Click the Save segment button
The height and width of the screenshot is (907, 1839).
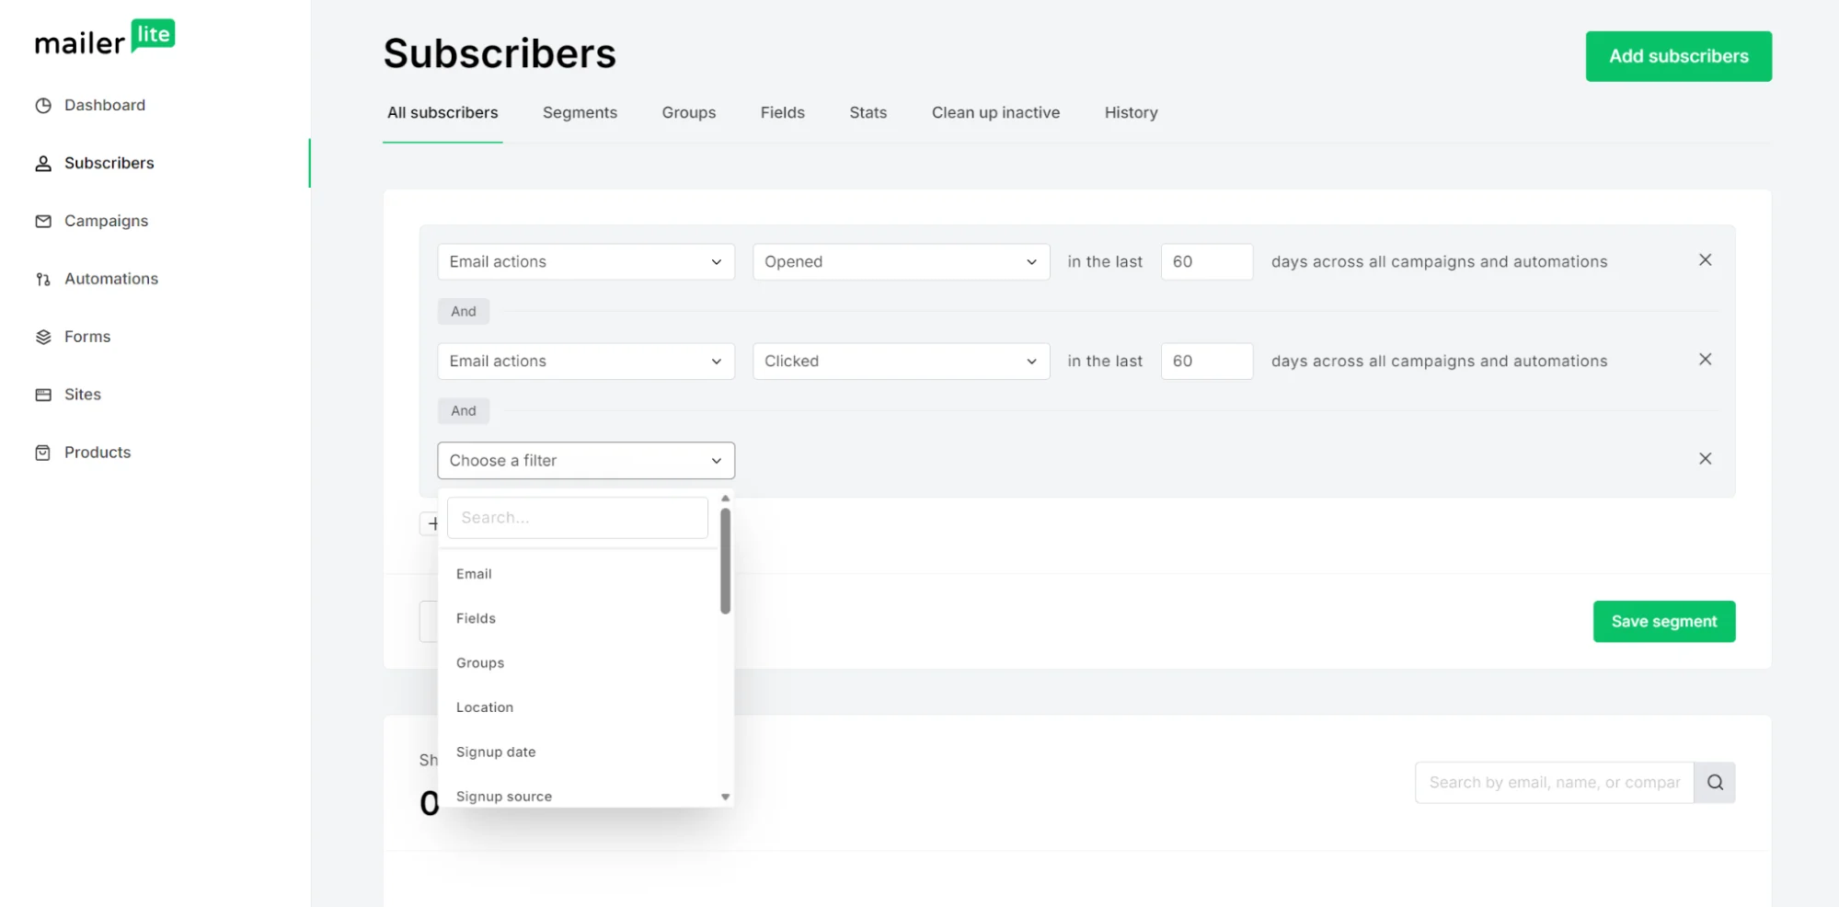[1663, 621]
